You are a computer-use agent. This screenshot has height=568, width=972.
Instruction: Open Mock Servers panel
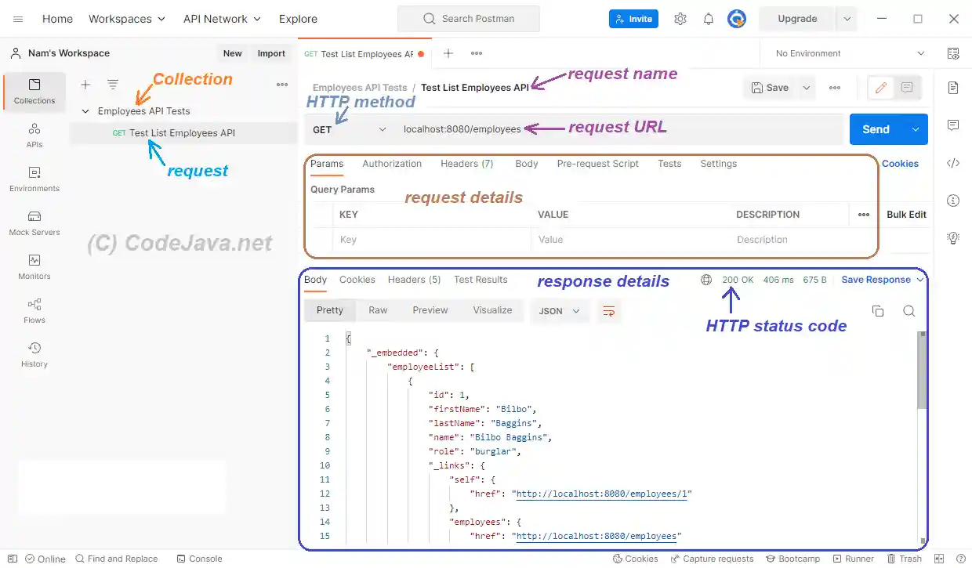coord(34,223)
